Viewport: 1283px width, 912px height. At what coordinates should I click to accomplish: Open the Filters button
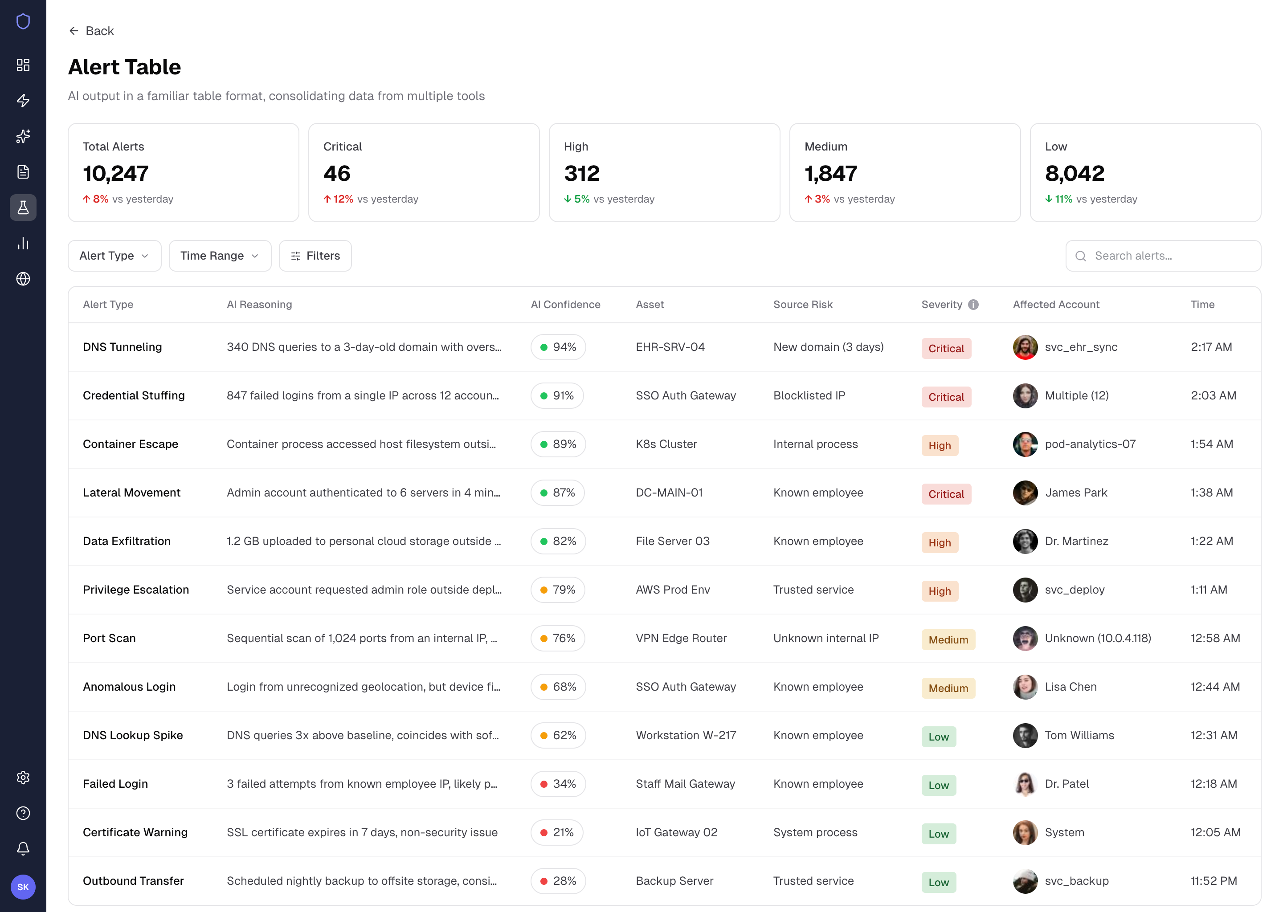(315, 256)
